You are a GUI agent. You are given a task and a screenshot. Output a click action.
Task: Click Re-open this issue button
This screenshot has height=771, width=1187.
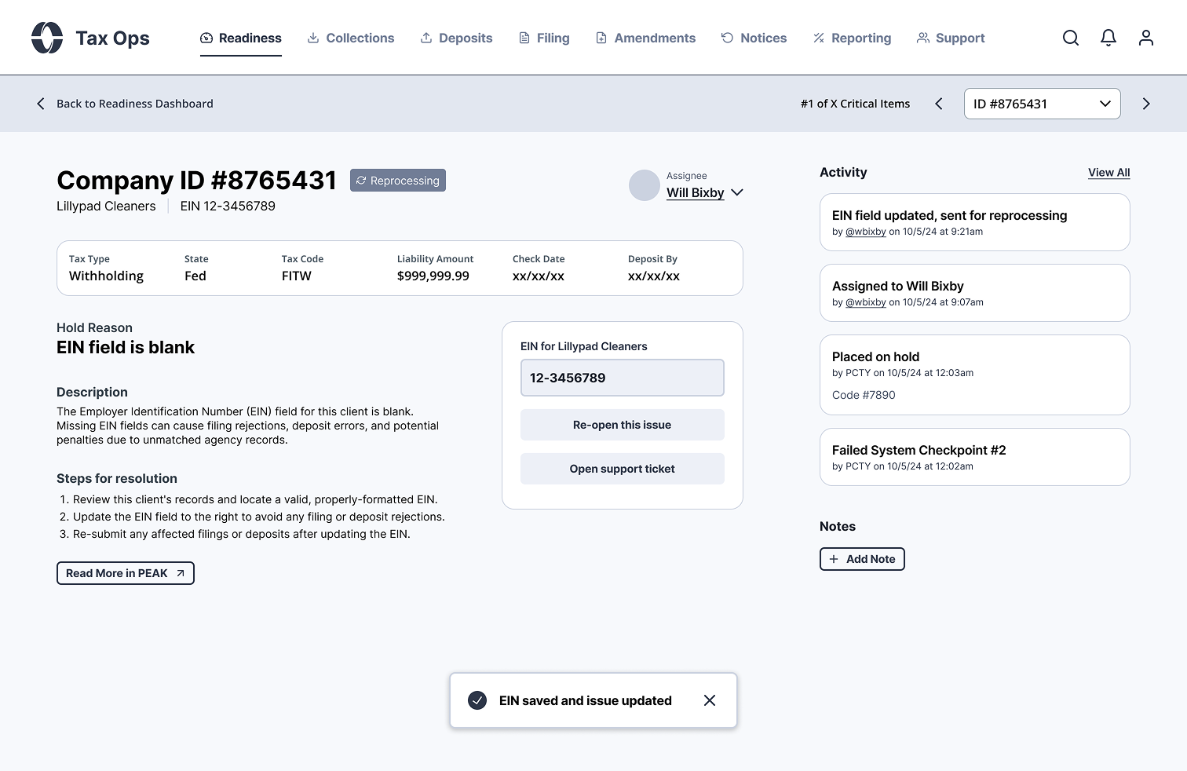622,425
